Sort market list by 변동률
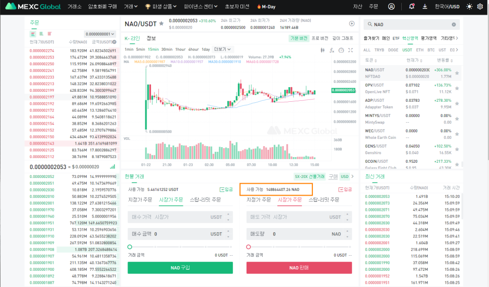This screenshot has width=489, height=287. (x=445, y=60)
